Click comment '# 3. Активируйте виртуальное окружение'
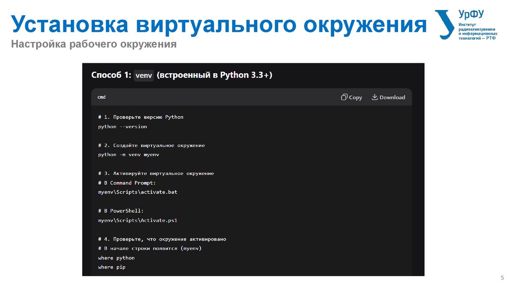Viewport: 507px width, 284px height. [156, 174]
